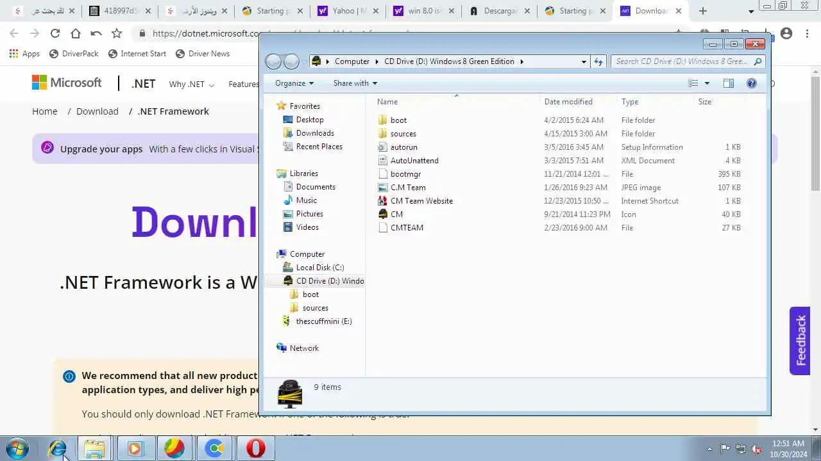Open the Apps bookmarks shortcut
This screenshot has width=821, height=461.
(24, 54)
